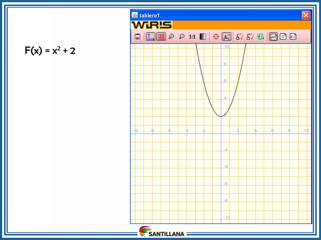Click the WIRIS logo banner
This screenshot has width=321, height=240.
pos(151,25)
